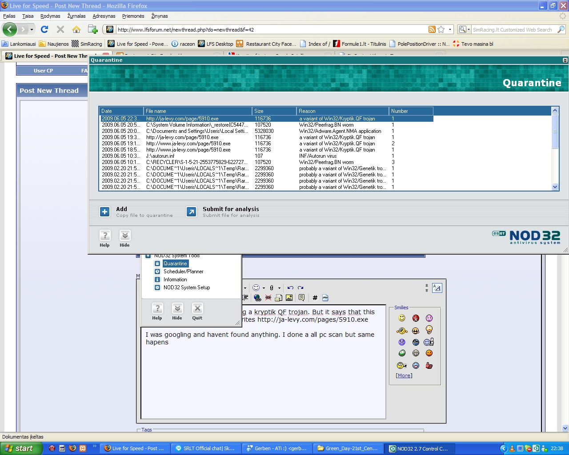Open the Failas menu

(9, 16)
